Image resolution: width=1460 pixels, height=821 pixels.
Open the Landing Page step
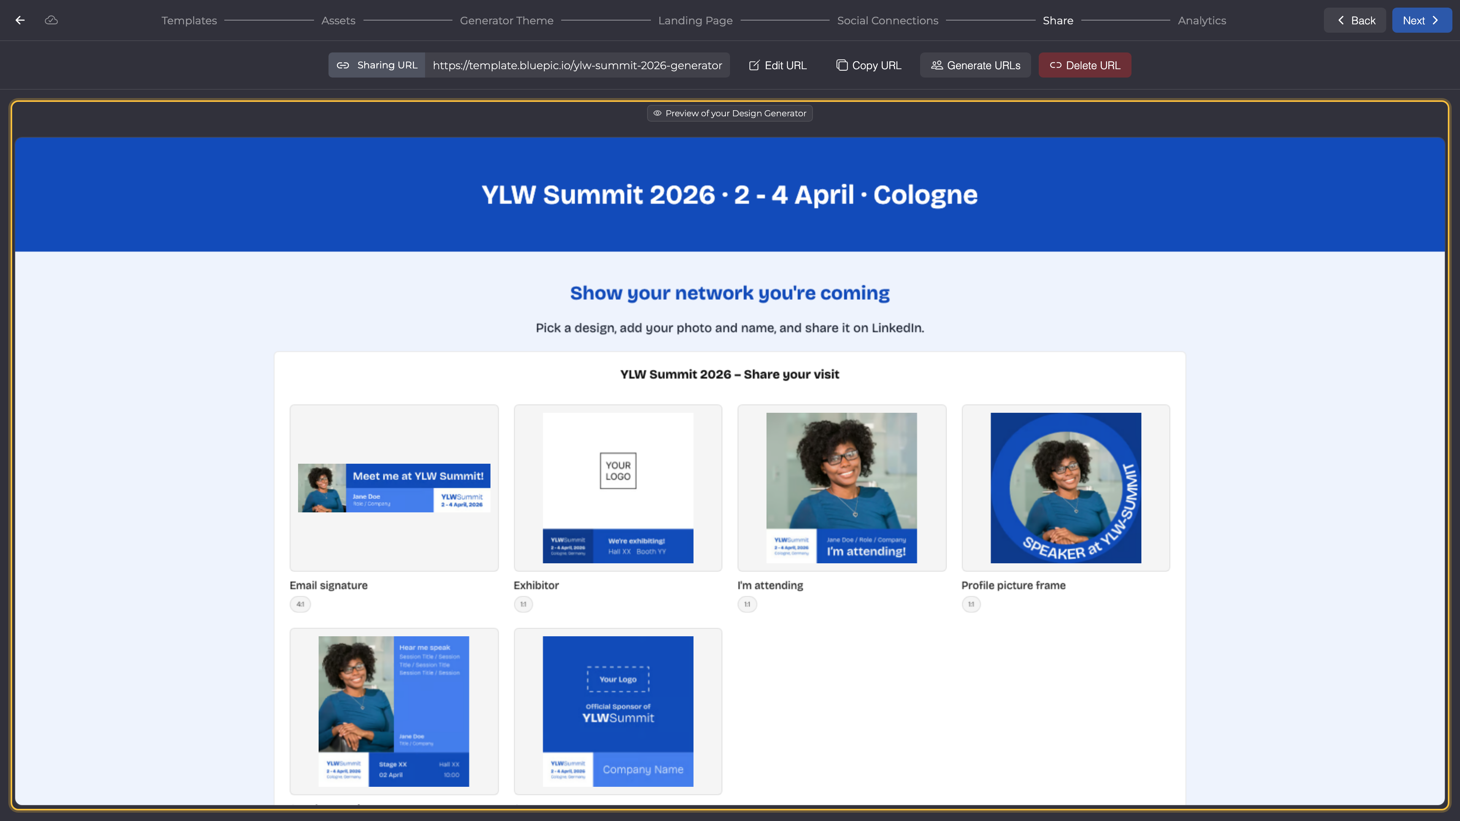[695, 21]
